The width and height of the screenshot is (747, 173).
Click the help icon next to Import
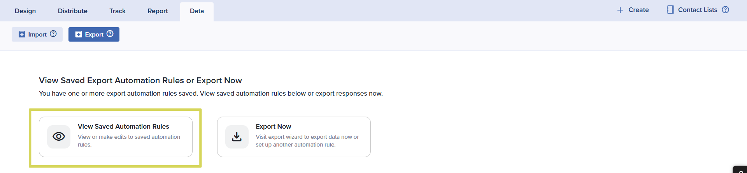pyautogui.click(x=53, y=34)
